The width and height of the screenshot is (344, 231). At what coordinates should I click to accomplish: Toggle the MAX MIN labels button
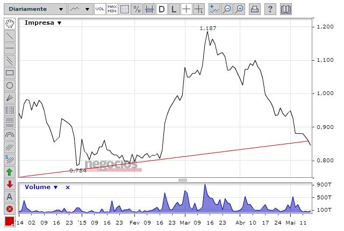[112, 9]
